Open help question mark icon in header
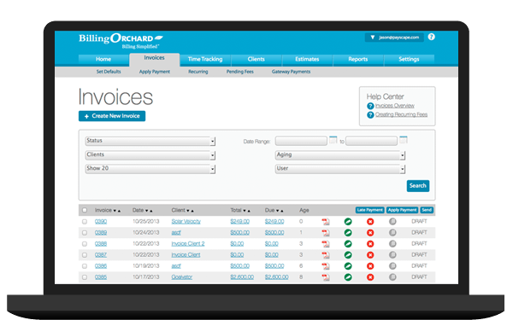Image resolution: width=513 pixels, height=320 pixels. (x=432, y=37)
